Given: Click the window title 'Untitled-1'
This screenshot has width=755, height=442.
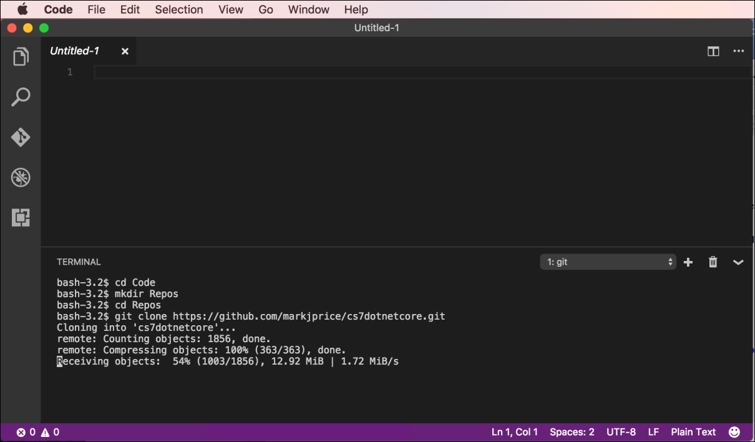Looking at the screenshot, I should (x=377, y=27).
